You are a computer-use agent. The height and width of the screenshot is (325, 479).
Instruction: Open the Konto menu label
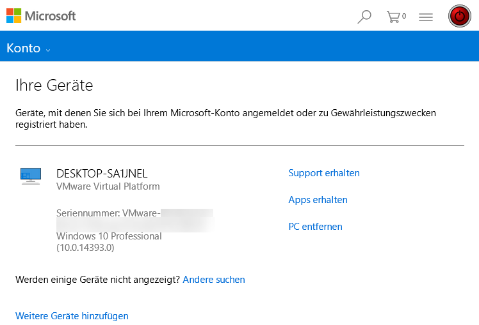pyautogui.click(x=23, y=49)
